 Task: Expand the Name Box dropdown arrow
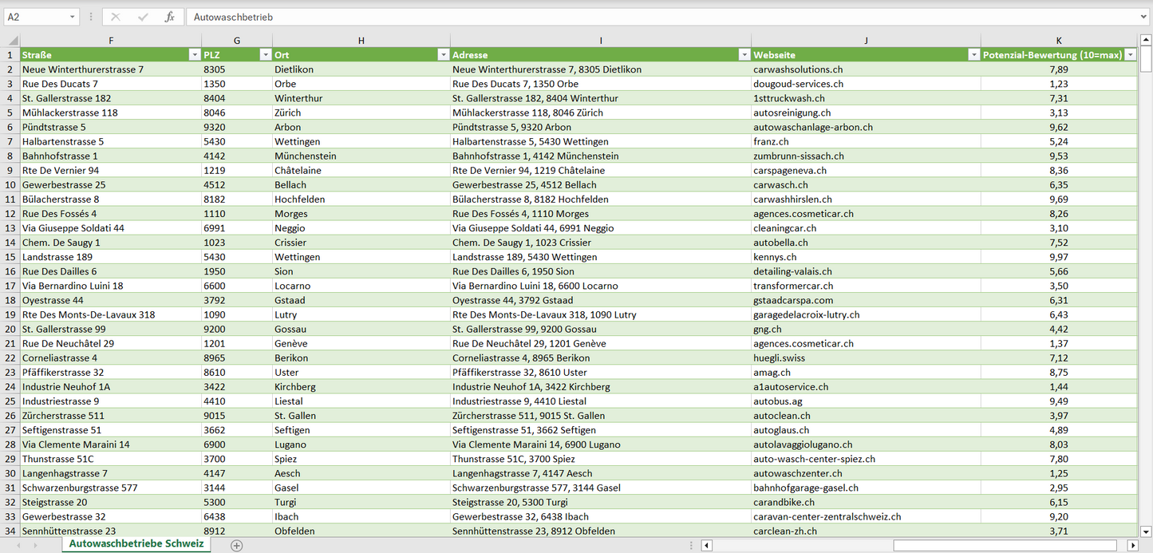point(72,17)
